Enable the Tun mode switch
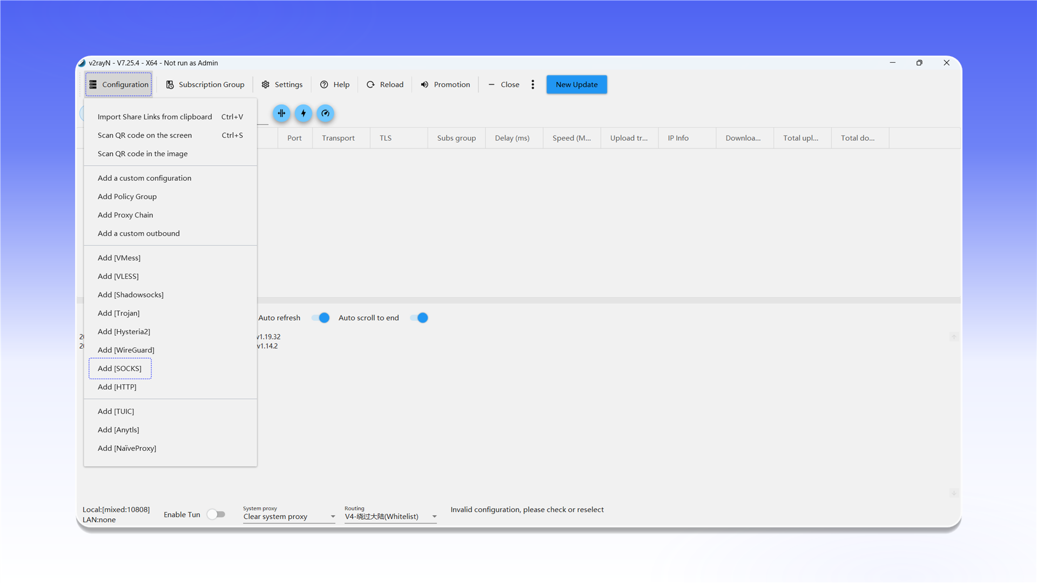This screenshot has height=583, width=1037. point(216,514)
